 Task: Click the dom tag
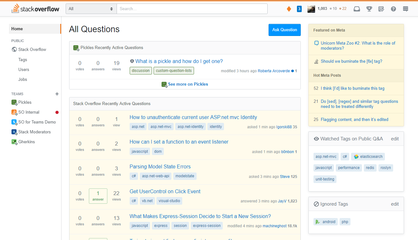click(158, 152)
